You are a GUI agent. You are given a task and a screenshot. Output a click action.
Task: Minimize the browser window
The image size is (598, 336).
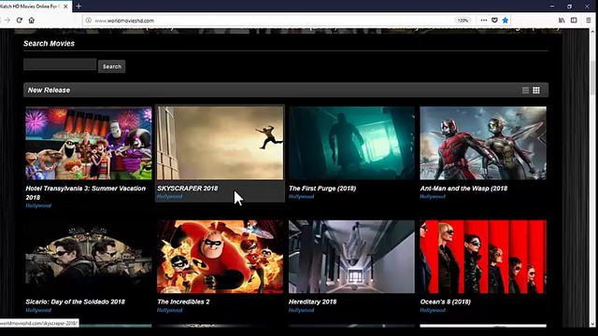[x=552, y=7]
